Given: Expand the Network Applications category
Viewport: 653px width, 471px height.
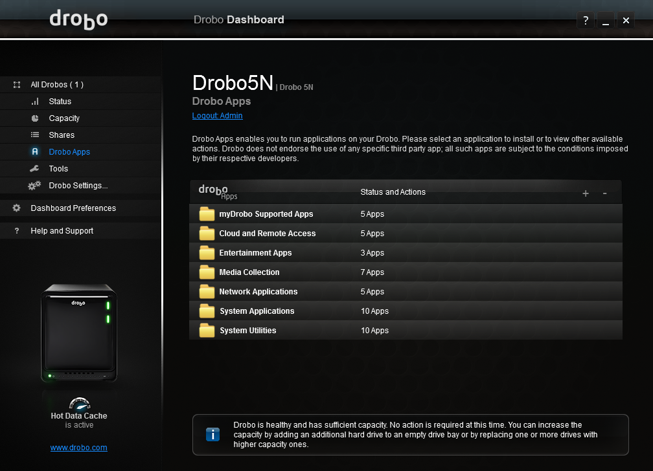Looking at the screenshot, I should click(x=406, y=292).
